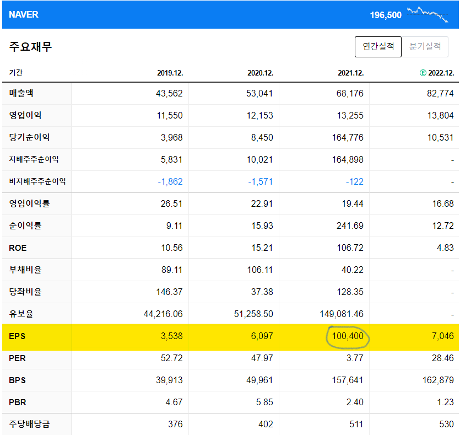This screenshot has height=435, width=460.
Task: Click the 주당배당금 value 511
Action: click(356, 424)
